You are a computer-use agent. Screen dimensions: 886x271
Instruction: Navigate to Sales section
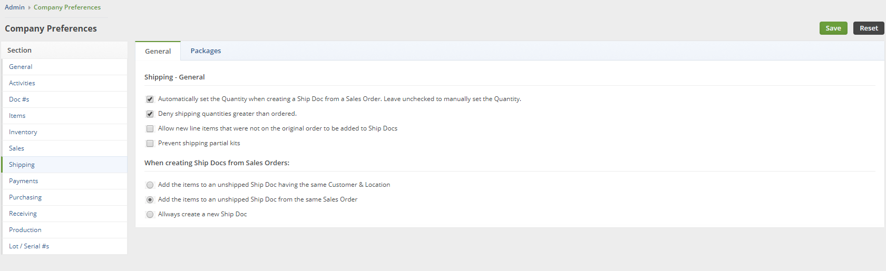click(x=17, y=148)
